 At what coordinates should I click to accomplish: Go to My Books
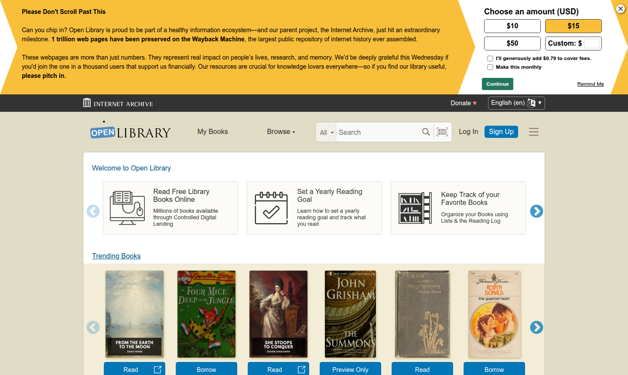click(x=212, y=131)
